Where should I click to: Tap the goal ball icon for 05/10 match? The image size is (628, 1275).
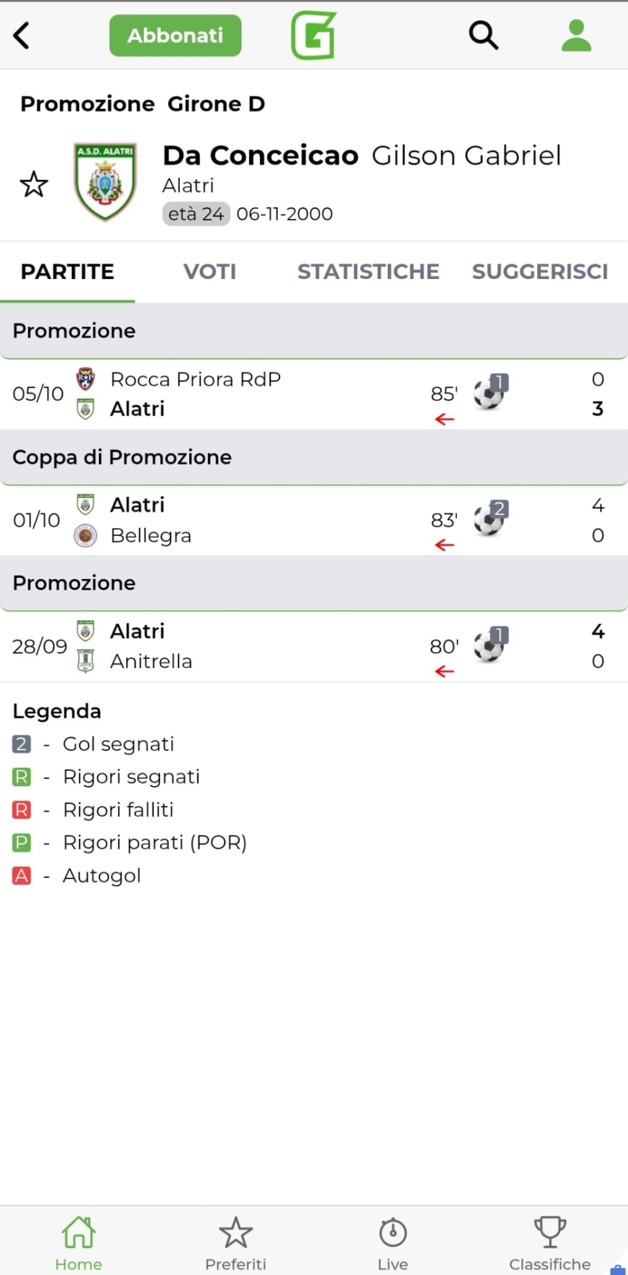click(x=489, y=393)
